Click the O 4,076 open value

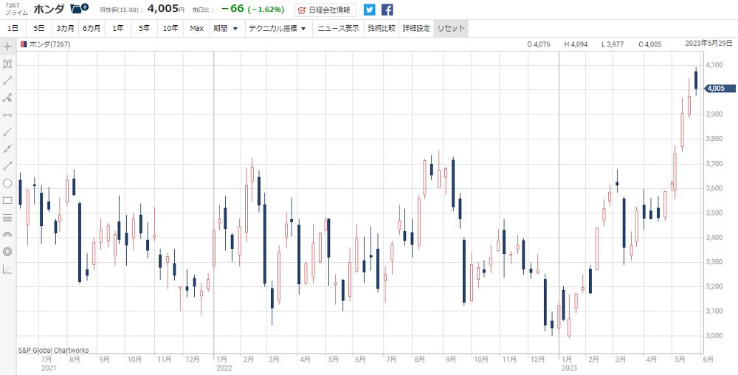pos(539,44)
